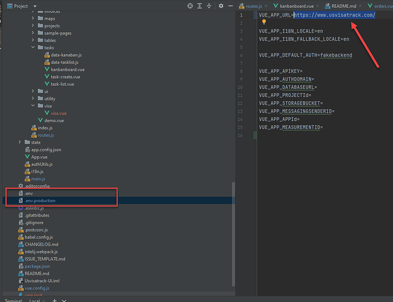Expand the maps folder

[33, 18]
